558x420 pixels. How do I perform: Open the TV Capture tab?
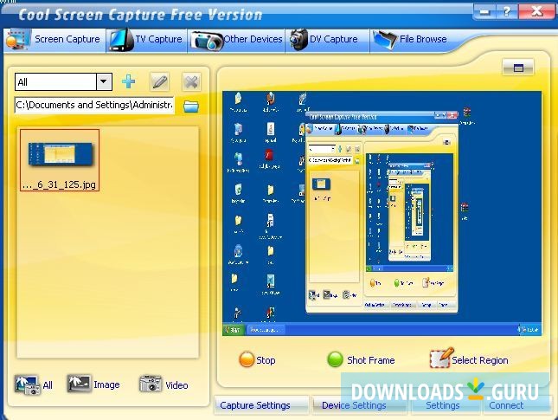(x=146, y=40)
